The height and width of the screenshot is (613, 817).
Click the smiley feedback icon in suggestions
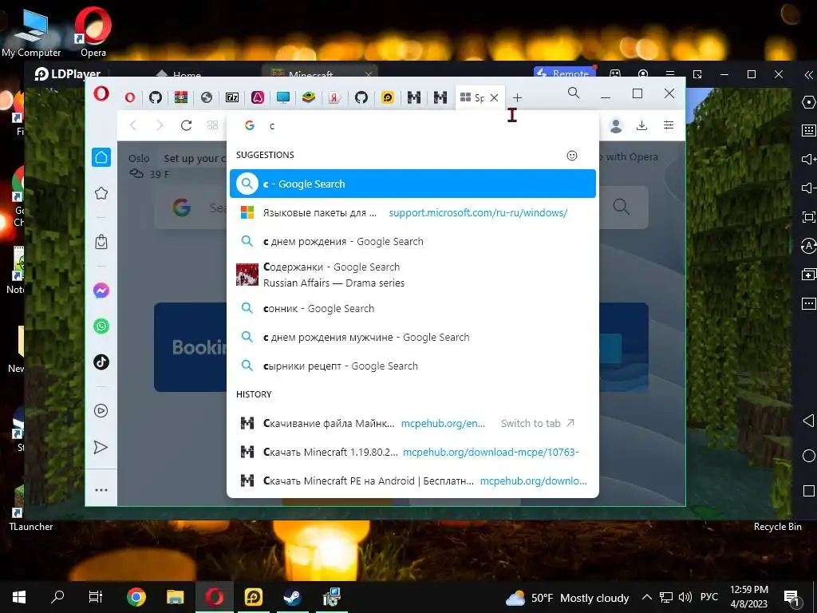click(x=572, y=156)
